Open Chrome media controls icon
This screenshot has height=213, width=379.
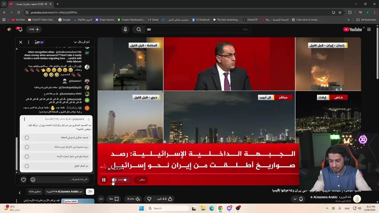point(360,12)
